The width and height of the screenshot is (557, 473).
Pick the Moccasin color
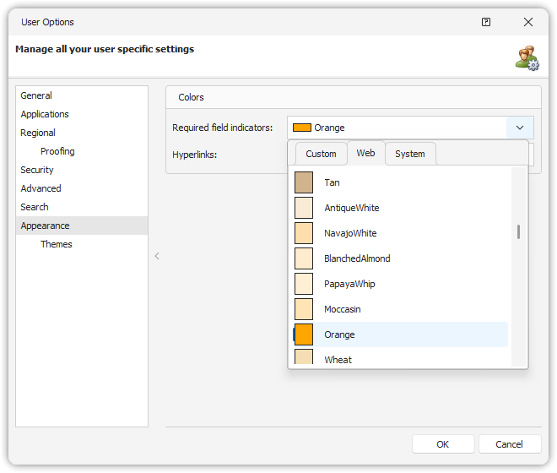(x=342, y=309)
